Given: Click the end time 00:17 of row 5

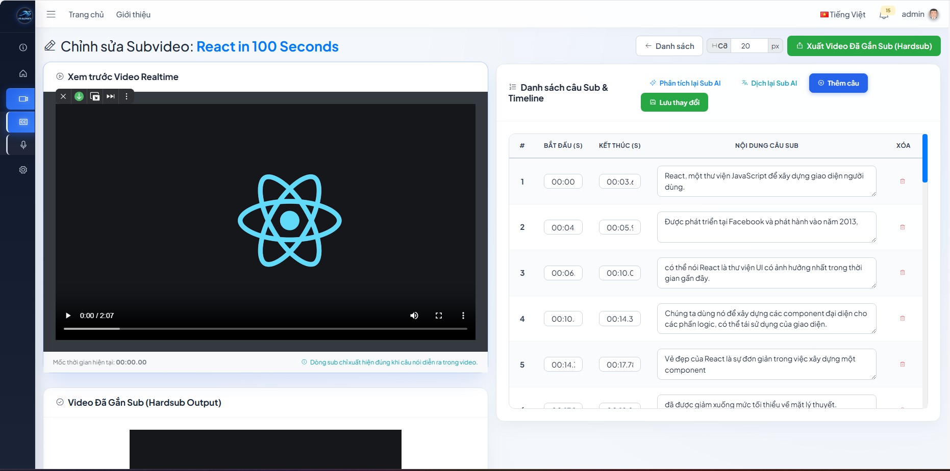Looking at the screenshot, I should click(x=620, y=364).
